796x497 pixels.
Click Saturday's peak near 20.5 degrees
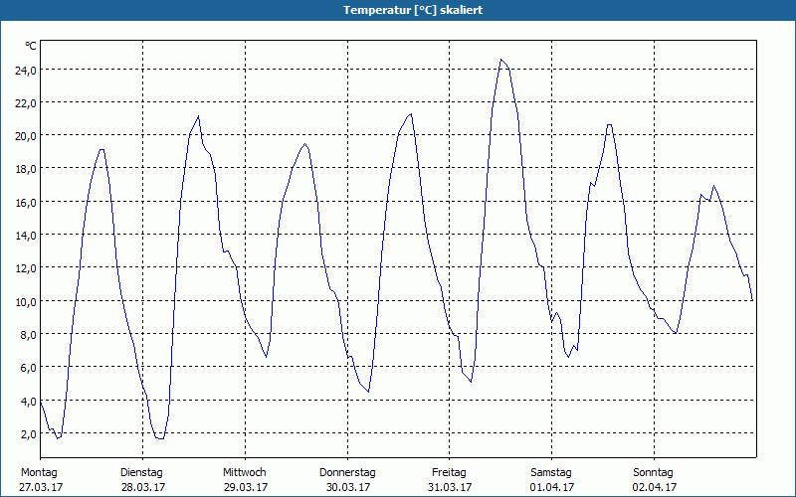click(x=609, y=125)
